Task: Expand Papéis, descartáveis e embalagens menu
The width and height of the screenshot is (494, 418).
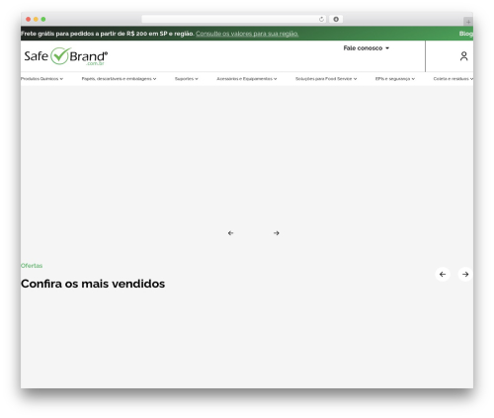Action: [119, 79]
